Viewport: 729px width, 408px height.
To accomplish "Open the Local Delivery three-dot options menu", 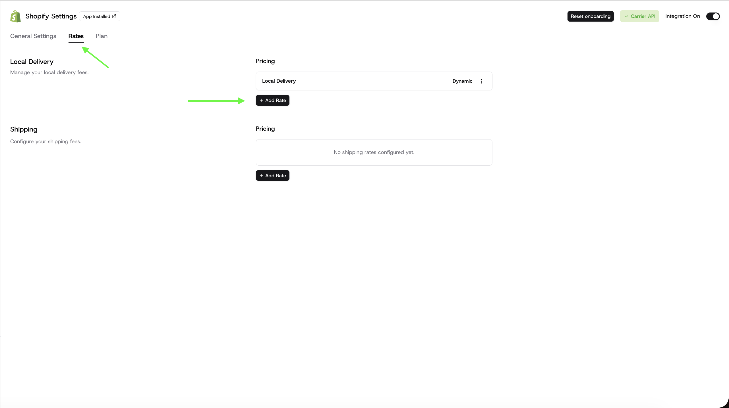I will tap(481, 81).
